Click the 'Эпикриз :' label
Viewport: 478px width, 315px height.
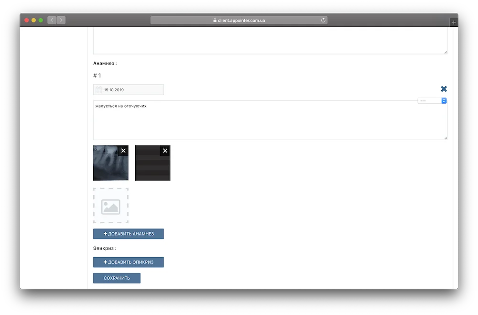coord(105,248)
